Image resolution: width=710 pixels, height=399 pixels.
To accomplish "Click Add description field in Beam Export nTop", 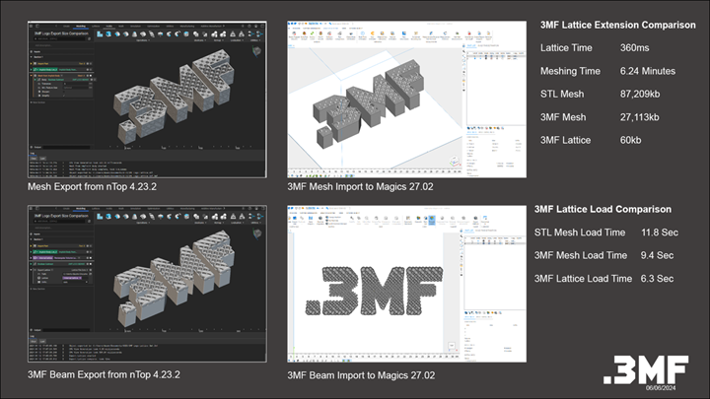I will click(42, 228).
